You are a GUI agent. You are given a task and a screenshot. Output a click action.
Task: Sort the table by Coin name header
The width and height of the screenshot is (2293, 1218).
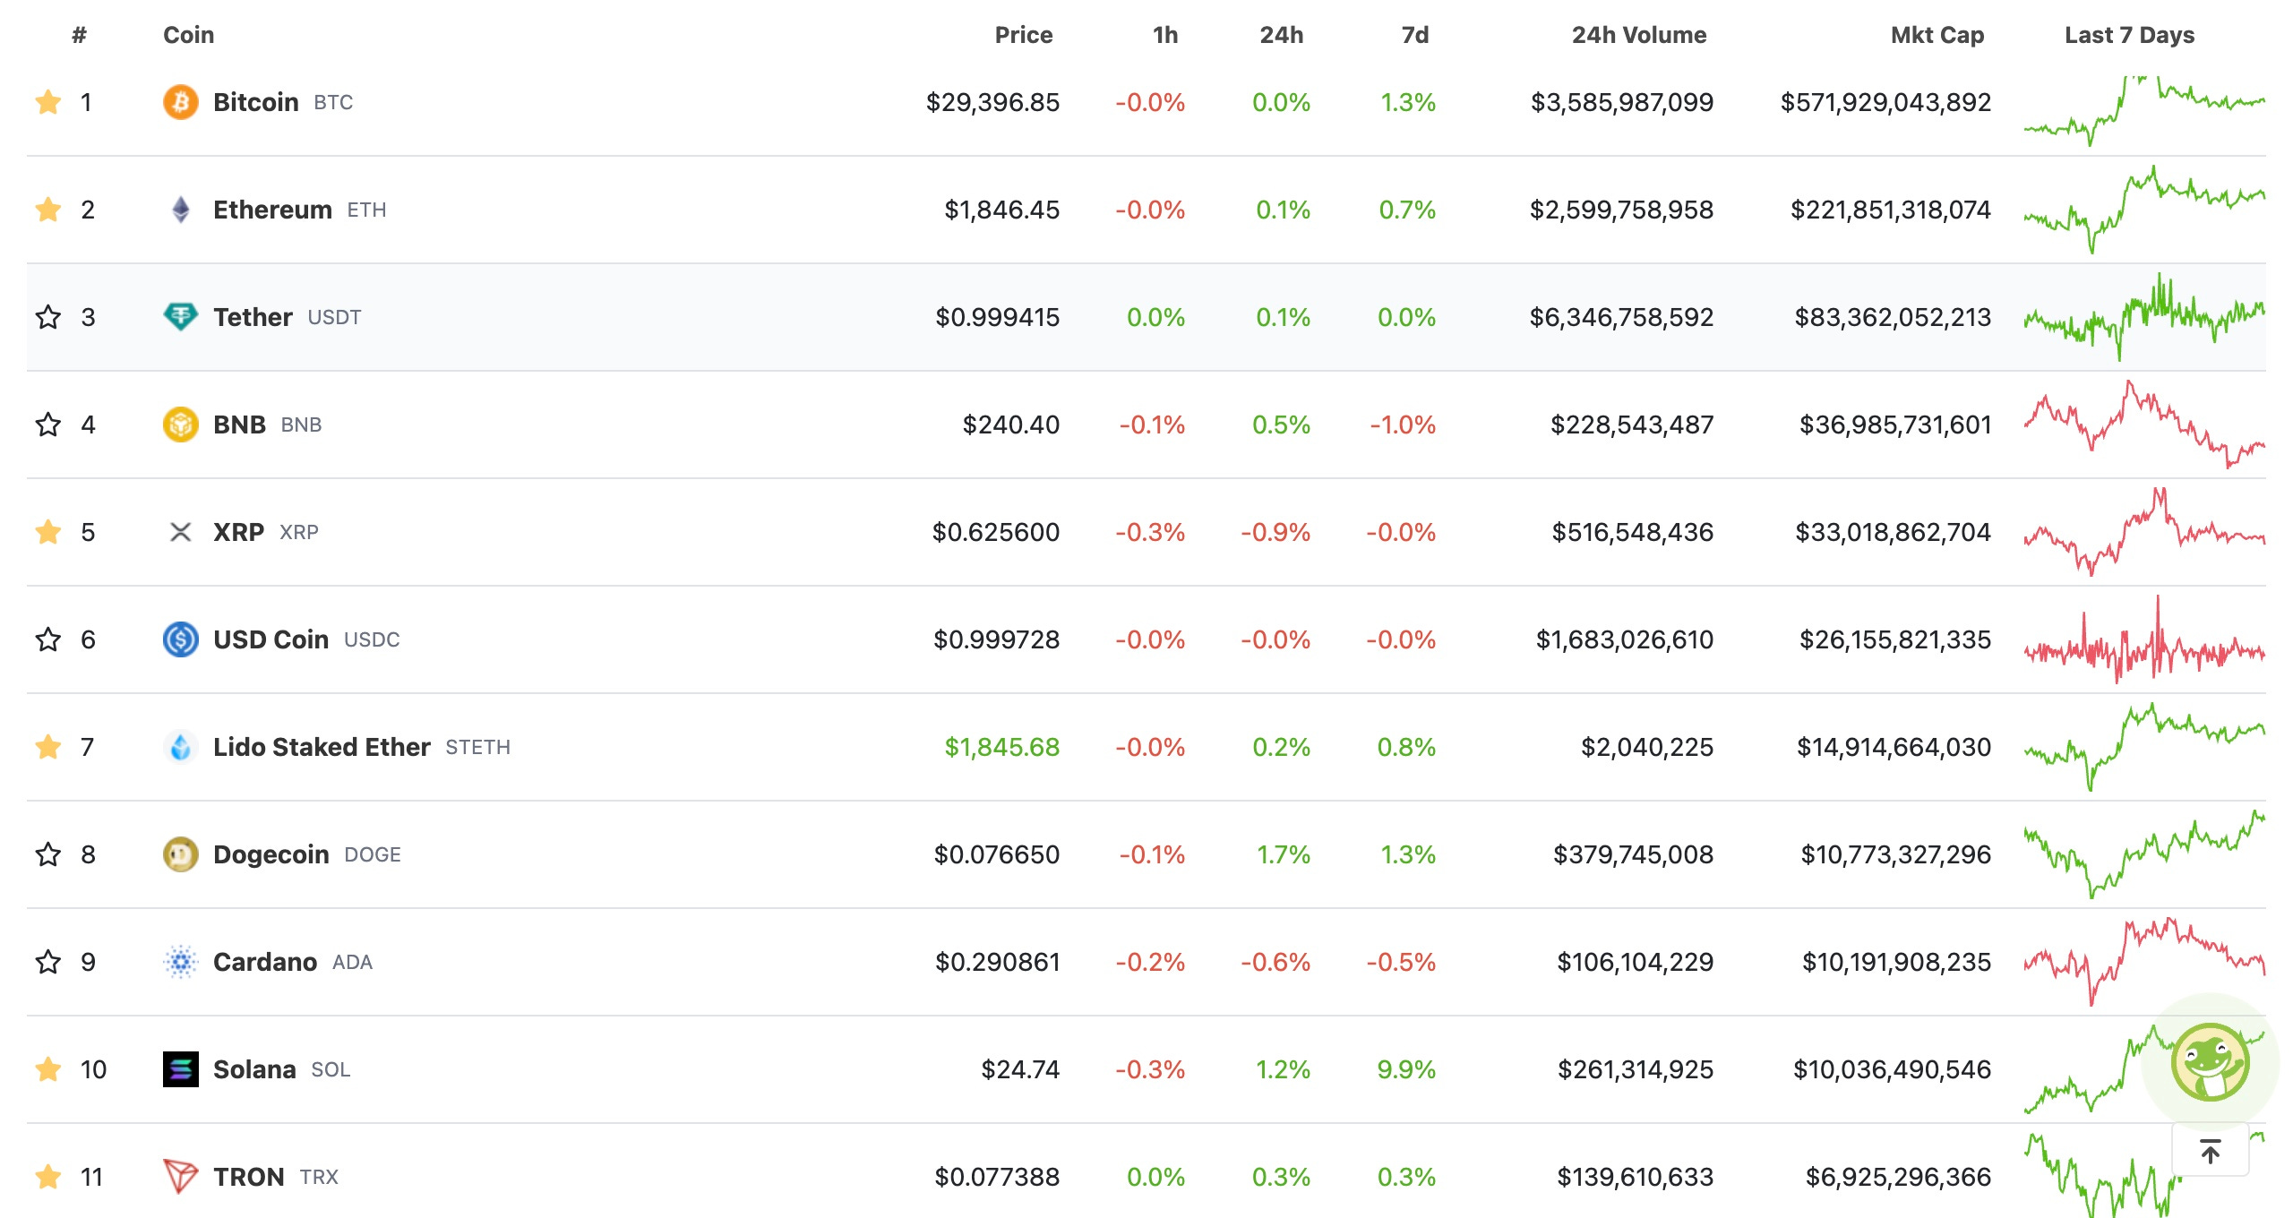point(188,35)
